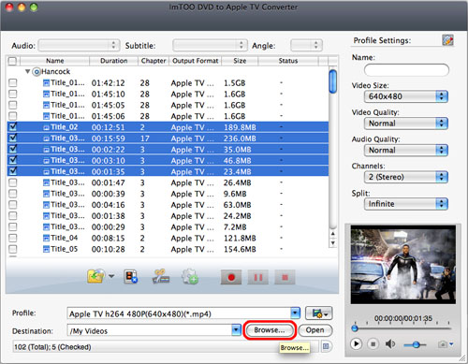
Task: Open the Split Infinite dropdown
Action: click(406, 204)
